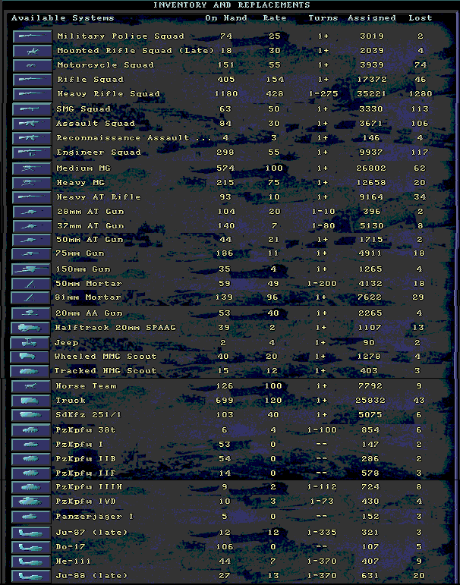The height and width of the screenshot is (585, 460).
Task: Open the PzKpfw IIIH tank icon
Action: [31, 487]
